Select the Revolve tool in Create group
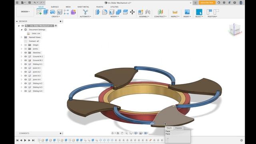Image resolution: width=256 pixels, height=144 pixels. pyautogui.click(x=52, y=12)
